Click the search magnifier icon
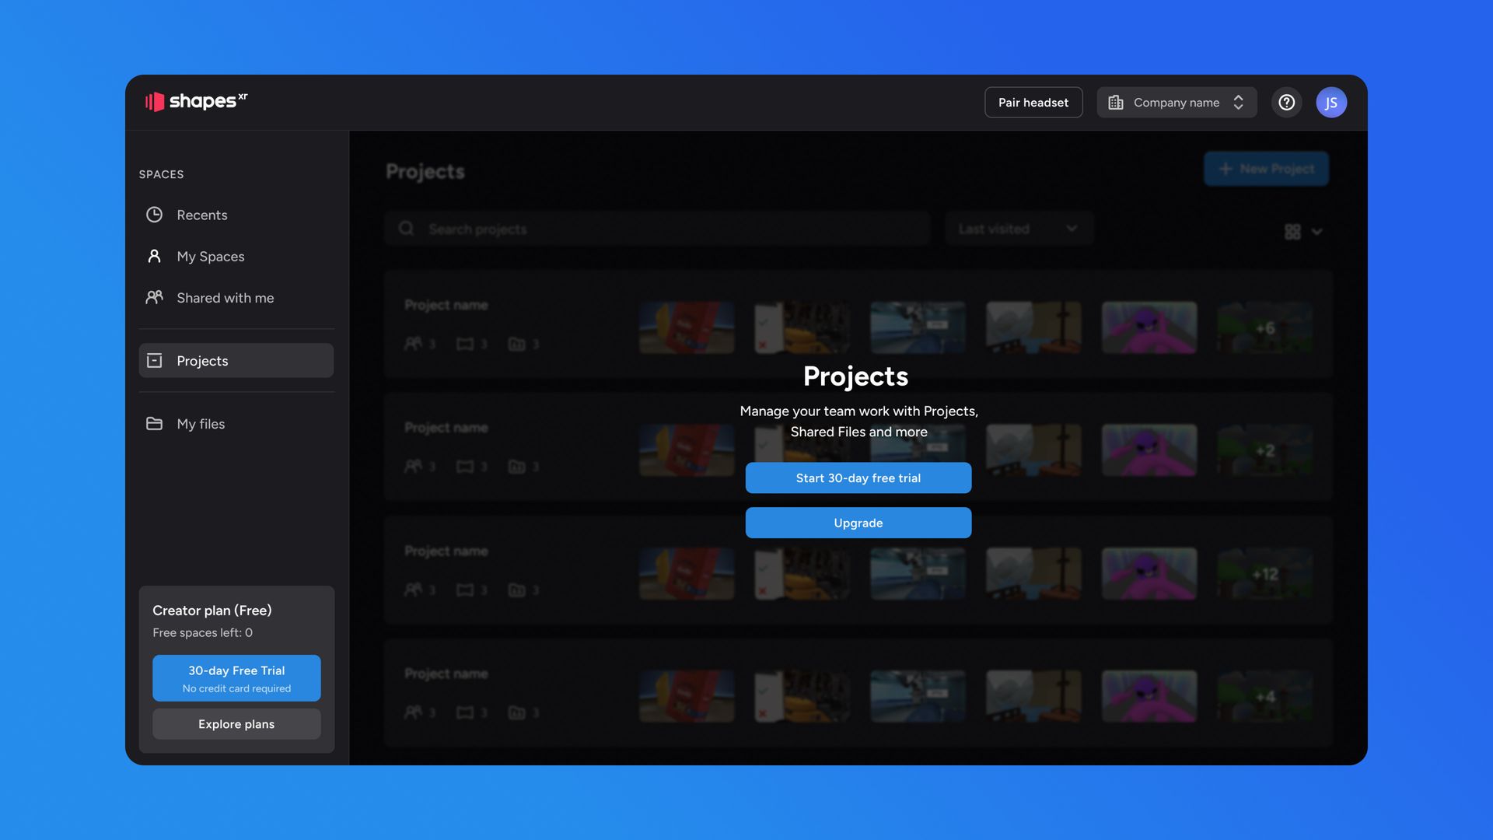The height and width of the screenshot is (840, 1493). 406,229
